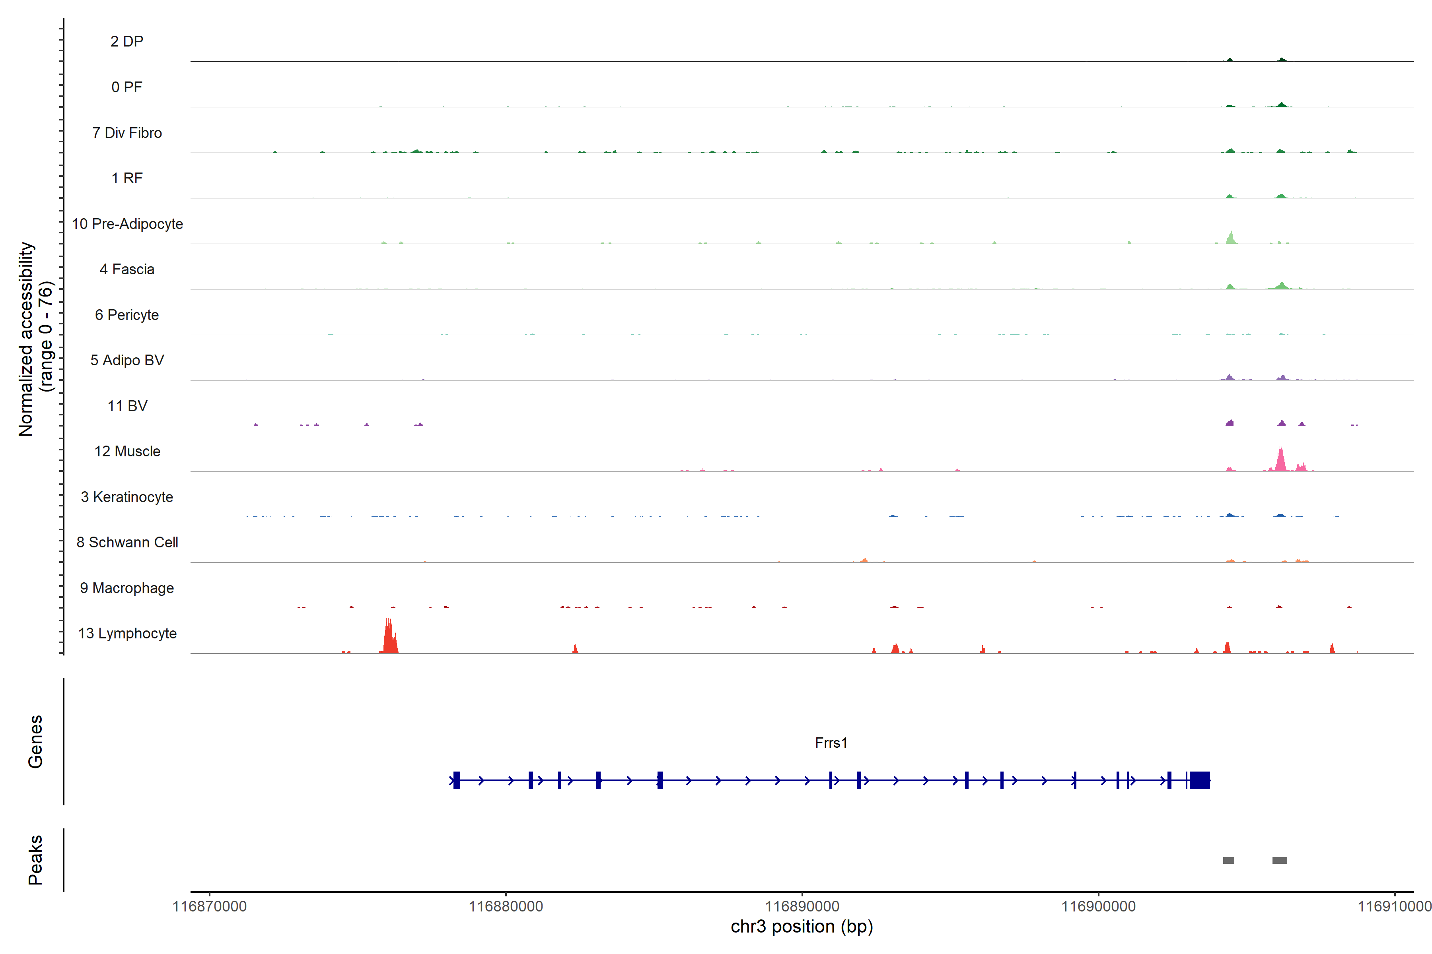Select the 7 Div Fibro track label
Image resolution: width=1432 pixels, height=954 pixels.
(x=127, y=133)
